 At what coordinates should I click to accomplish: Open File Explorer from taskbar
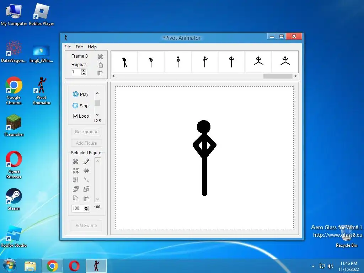pos(30,266)
